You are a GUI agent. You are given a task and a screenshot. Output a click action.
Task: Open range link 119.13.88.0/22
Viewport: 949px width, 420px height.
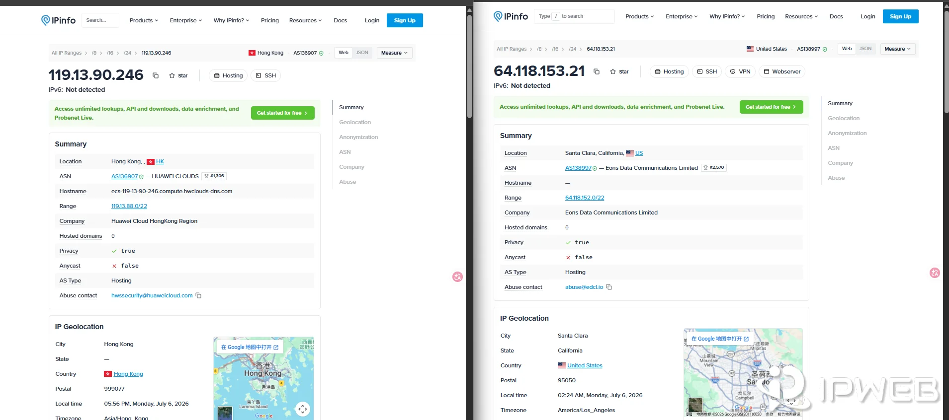(129, 206)
